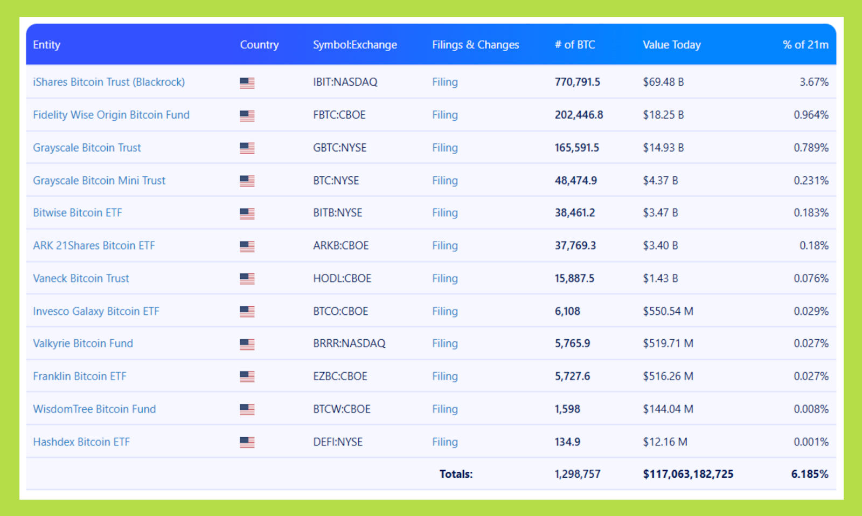The width and height of the screenshot is (862, 516).
Task: Follow the Invesco Galaxy Bitcoin ETF link
Action: click(x=96, y=311)
